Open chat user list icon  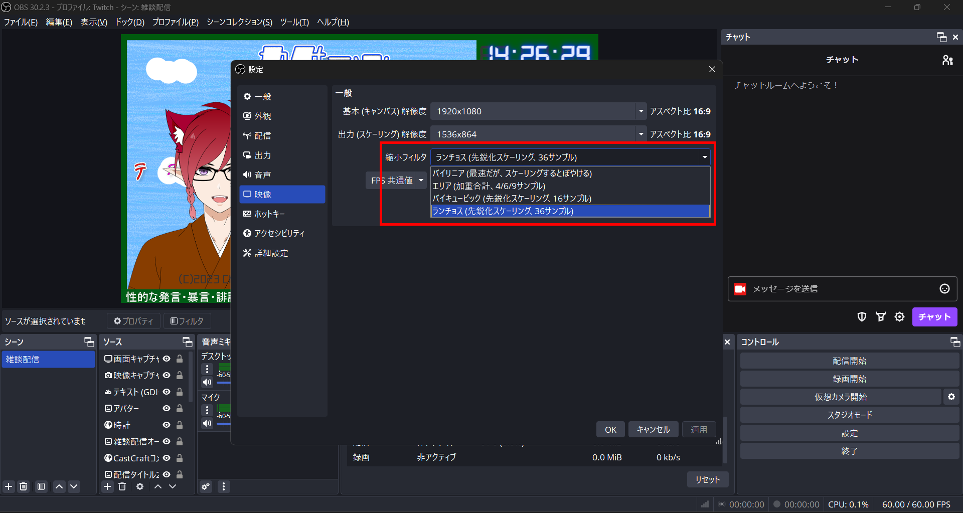(947, 60)
